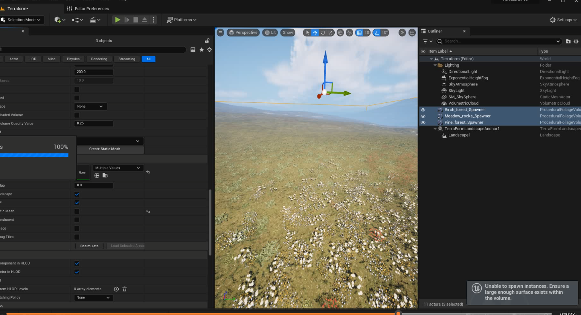
Task: Toggle grid snapping icon
Action: tap(359, 33)
